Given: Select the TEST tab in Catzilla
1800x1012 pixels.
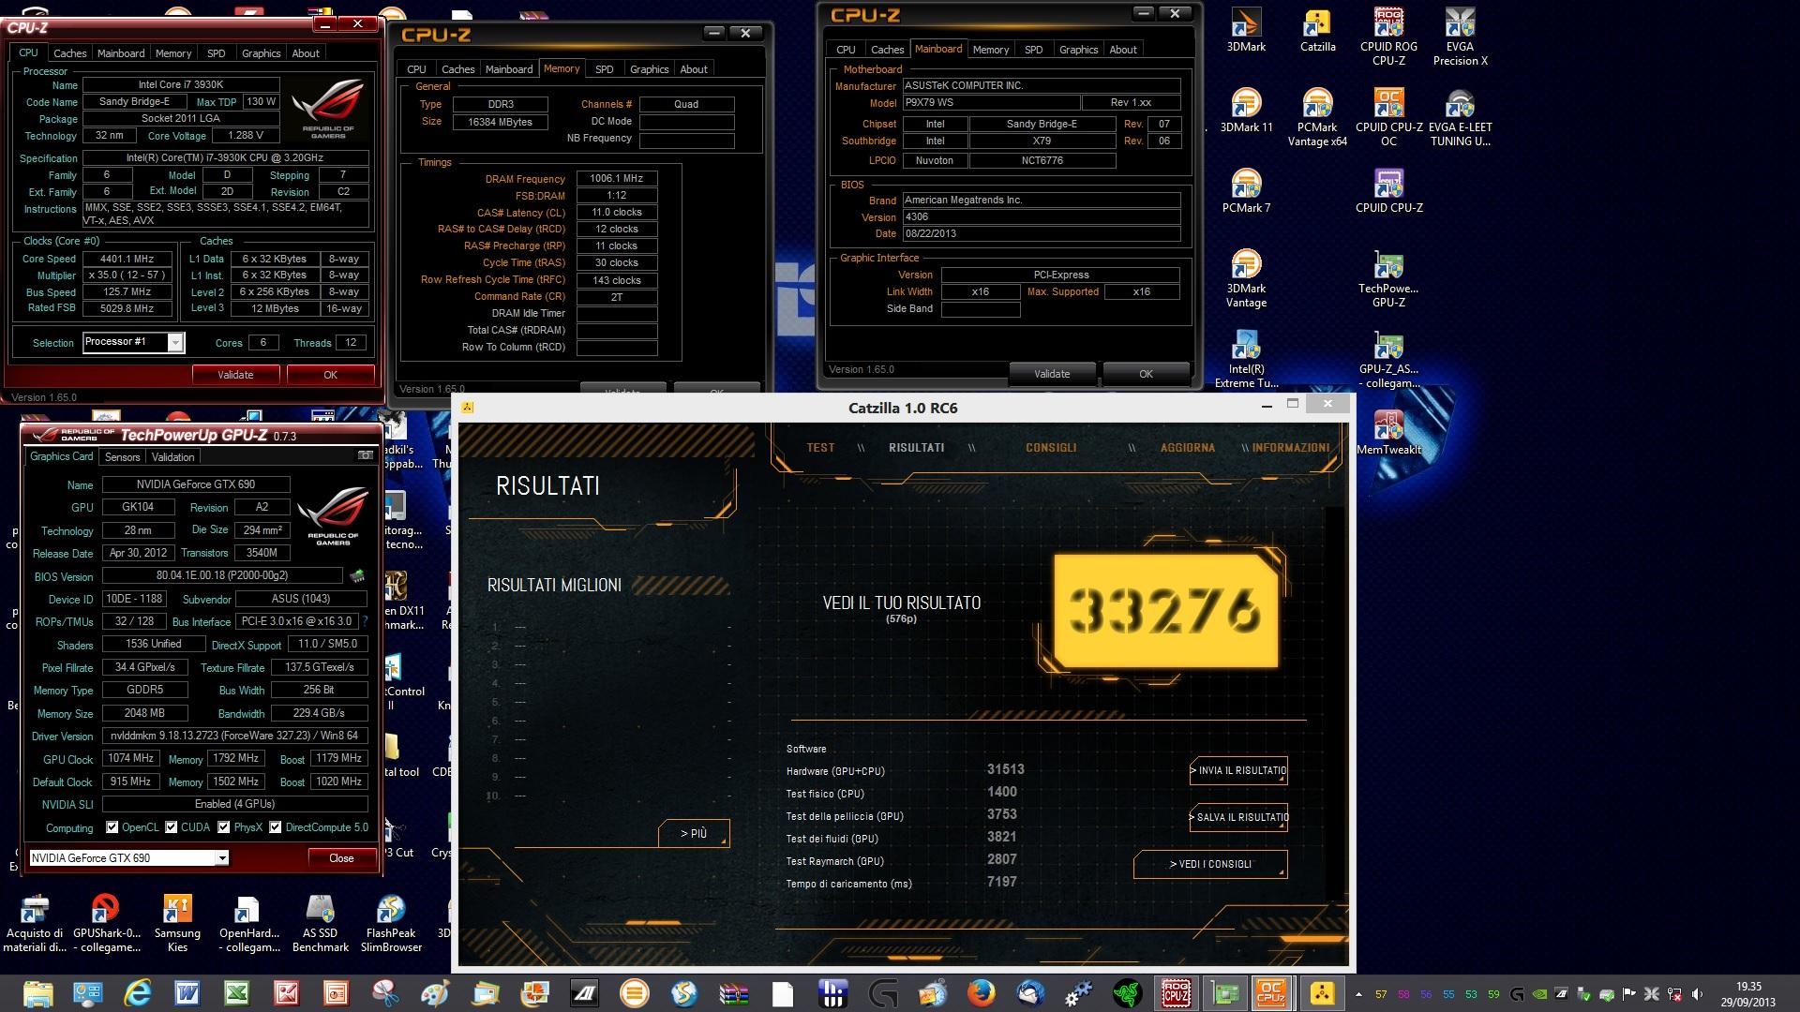Looking at the screenshot, I should point(820,448).
